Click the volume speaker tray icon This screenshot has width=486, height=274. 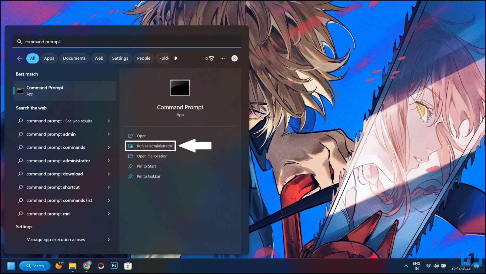(436, 266)
